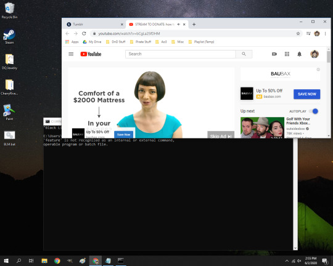Click the YouTube Search field
Screen dimensions: 333x266
point(180,54)
